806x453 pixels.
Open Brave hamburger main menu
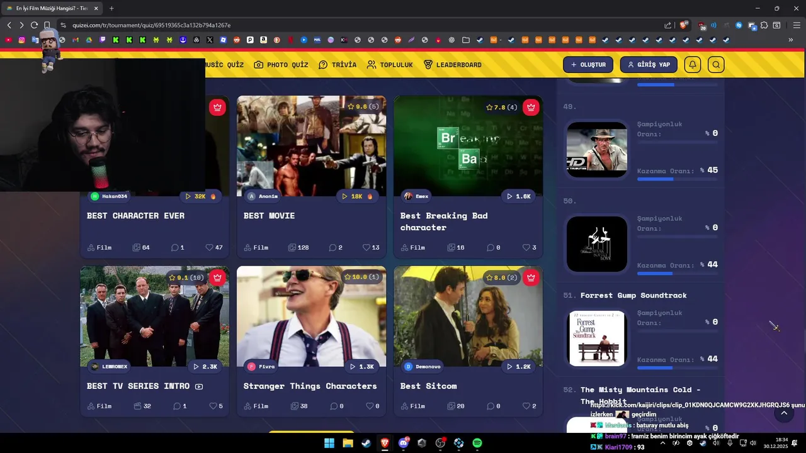click(797, 25)
